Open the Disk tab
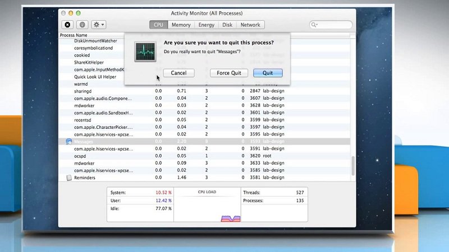 click(227, 25)
